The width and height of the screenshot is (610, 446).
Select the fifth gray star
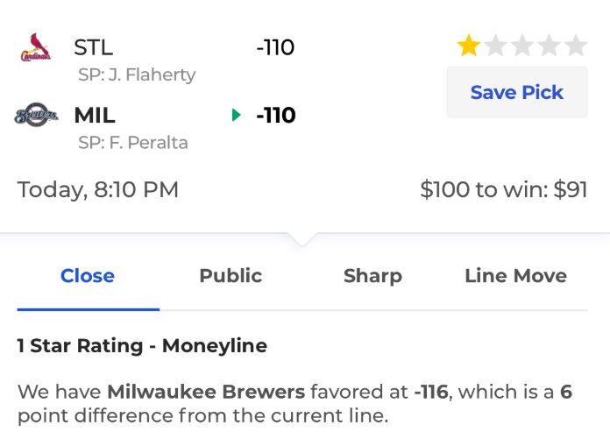point(576,46)
